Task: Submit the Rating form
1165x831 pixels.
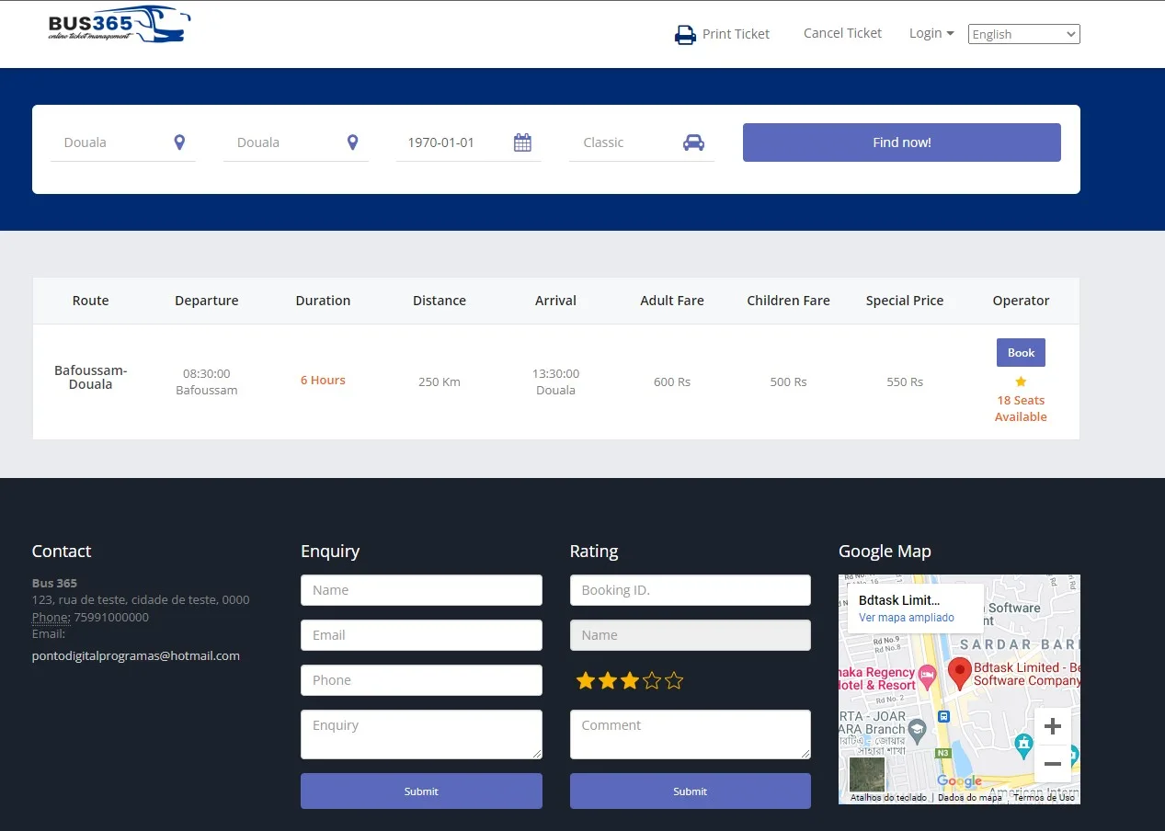Action: coord(691,791)
